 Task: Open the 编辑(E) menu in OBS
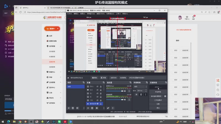click(76, 14)
